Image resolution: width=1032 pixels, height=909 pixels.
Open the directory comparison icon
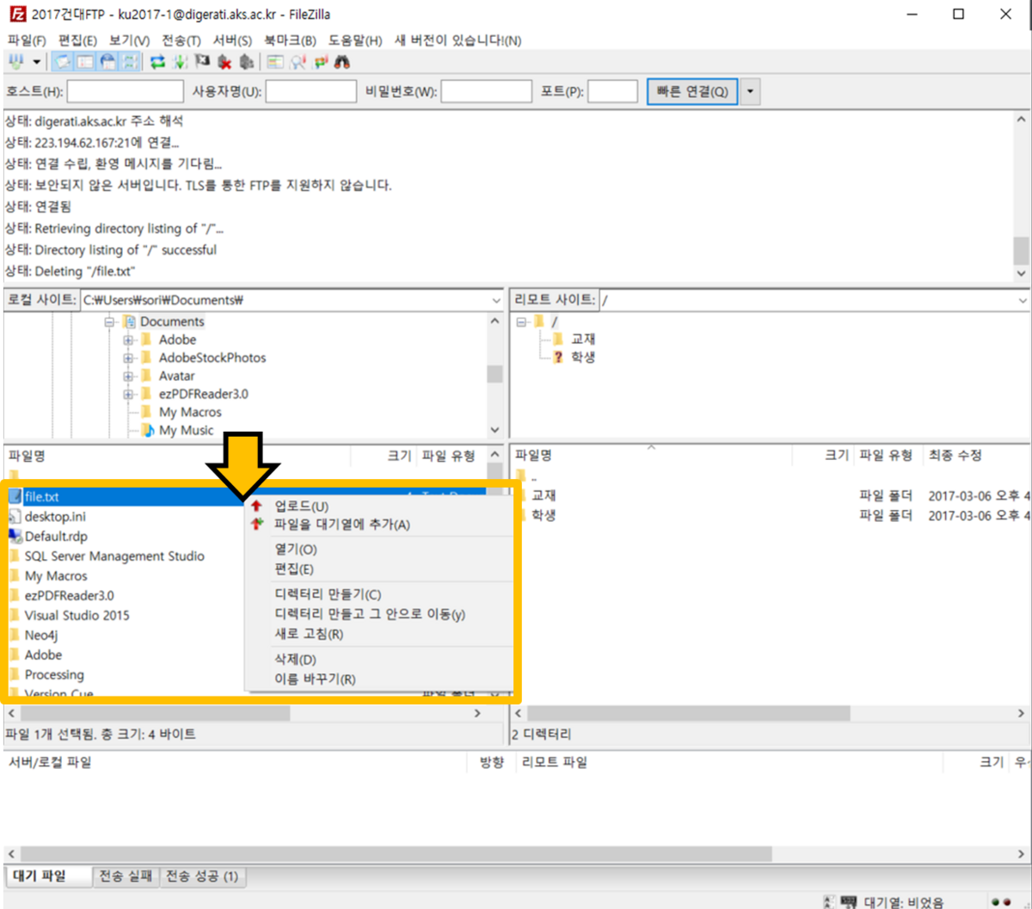point(298,62)
